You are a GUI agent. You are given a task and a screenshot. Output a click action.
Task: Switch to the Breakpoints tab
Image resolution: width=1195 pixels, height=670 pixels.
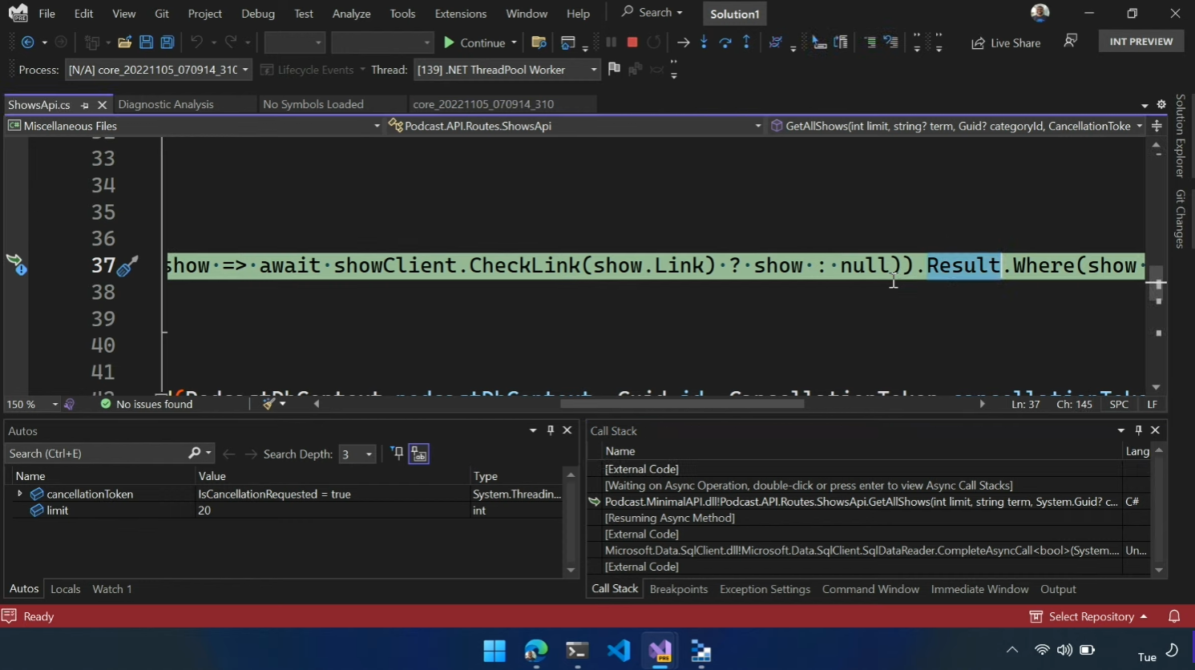678,589
